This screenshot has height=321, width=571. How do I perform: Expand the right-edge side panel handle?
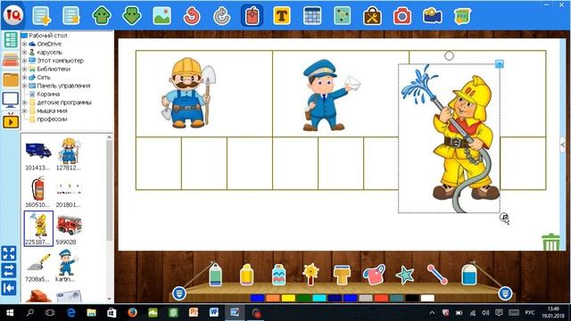pos(562,144)
